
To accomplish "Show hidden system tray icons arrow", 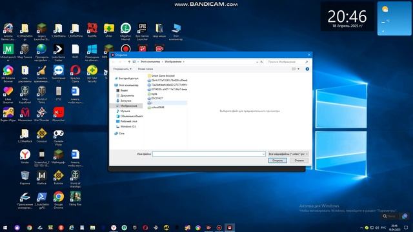I will 361,227.
